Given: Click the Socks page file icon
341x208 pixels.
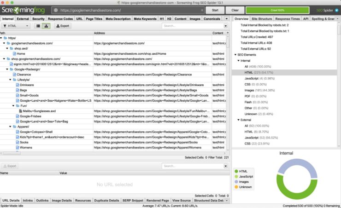Looking at the screenshot, I should tap(18, 142).
